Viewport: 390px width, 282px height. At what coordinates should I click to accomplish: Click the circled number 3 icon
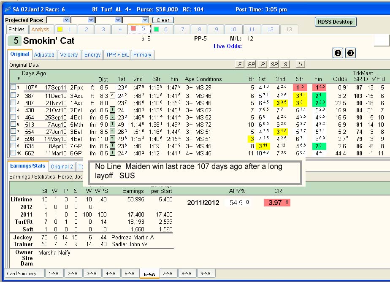click(350, 53)
